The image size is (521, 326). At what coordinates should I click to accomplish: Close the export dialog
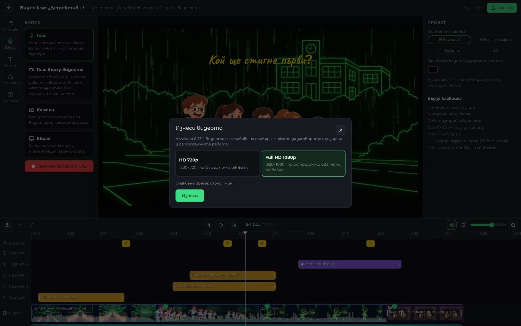[x=340, y=130]
